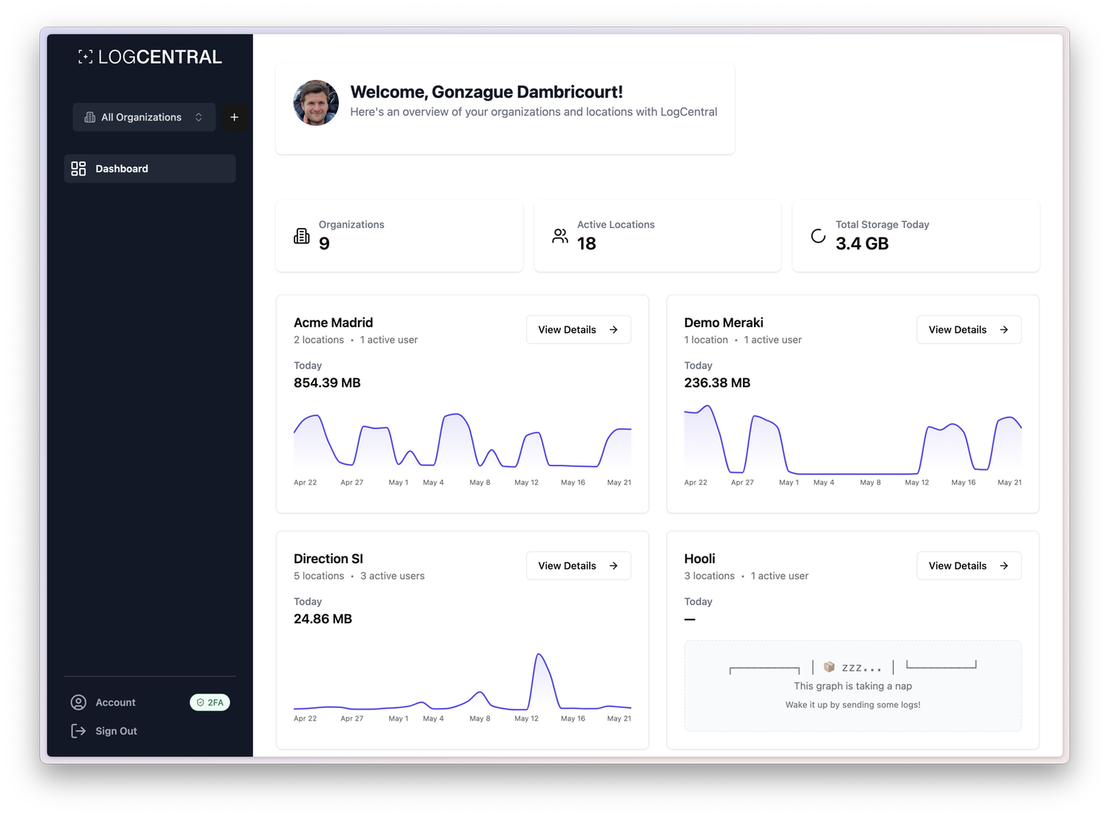Viewport: 1110px width, 817px height.
Task: Click the Sign Out logout icon
Action: 78,730
